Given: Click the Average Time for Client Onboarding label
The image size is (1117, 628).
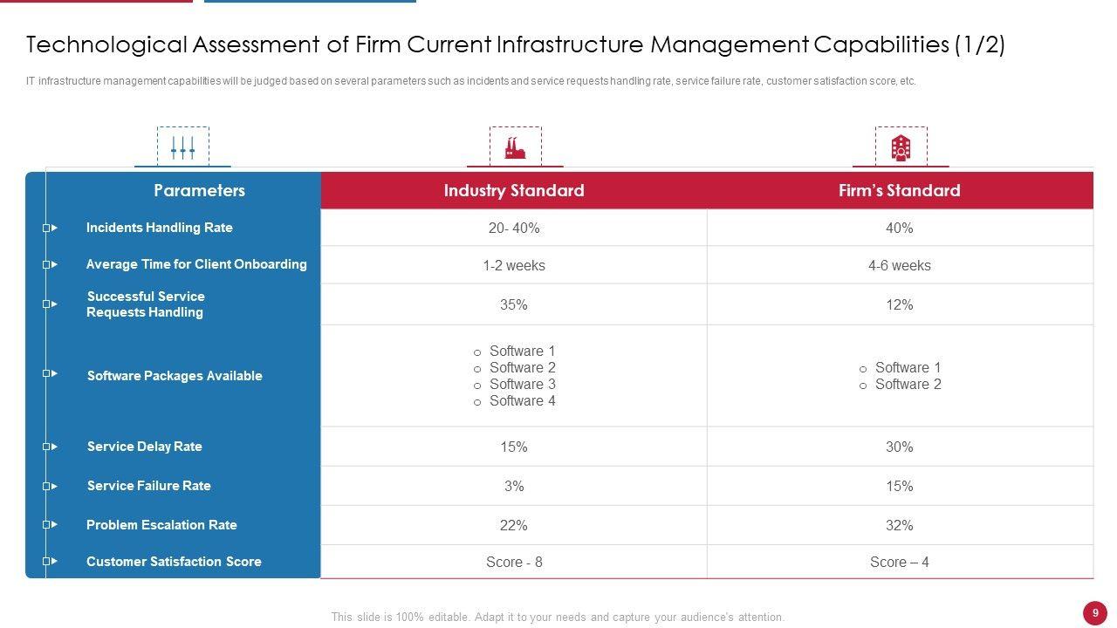Looking at the screenshot, I should [x=196, y=264].
